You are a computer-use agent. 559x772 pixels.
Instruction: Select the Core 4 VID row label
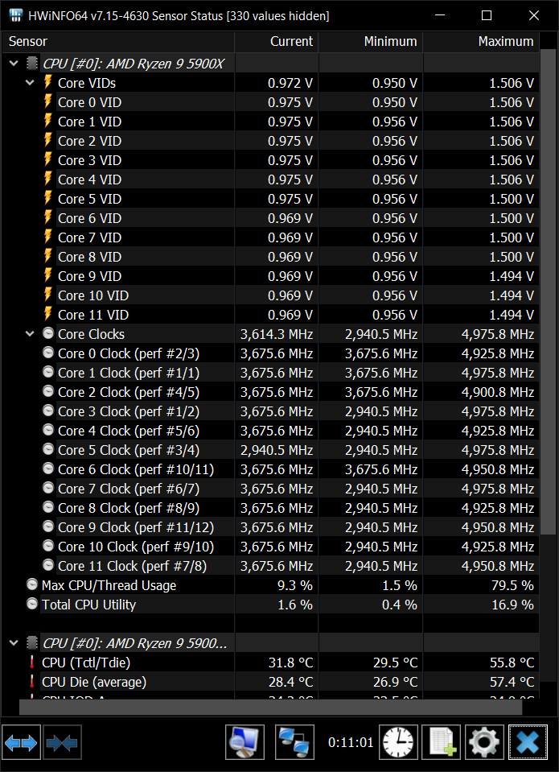click(x=89, y=180)
